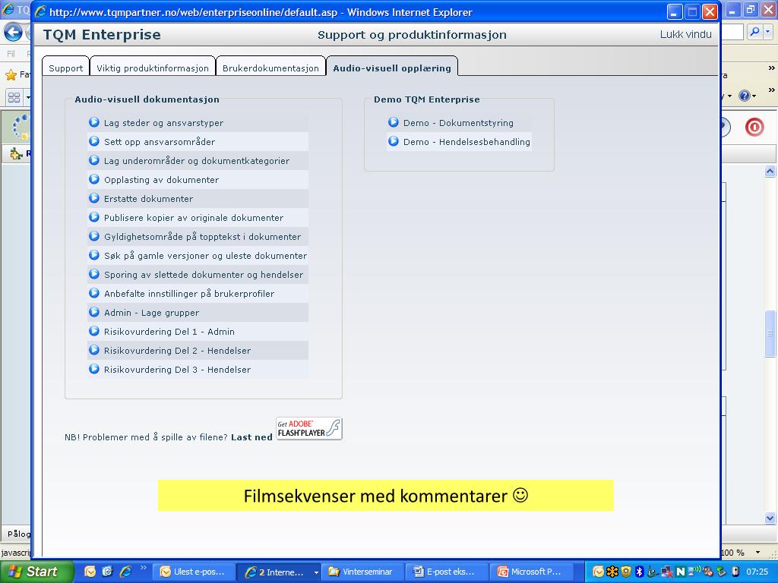Image resolution: width=778 pixels, height=583 pixels.
Task: Play icon for Opplasting av dokumenter
Action: click(x=93, y=179)
